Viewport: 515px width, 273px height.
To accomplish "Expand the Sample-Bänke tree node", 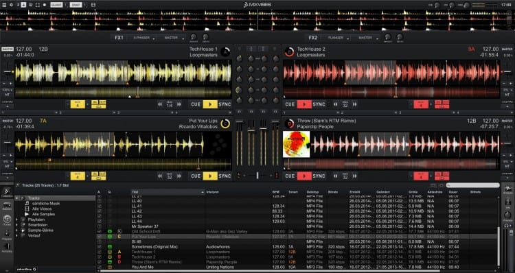I will coord(17,230).
